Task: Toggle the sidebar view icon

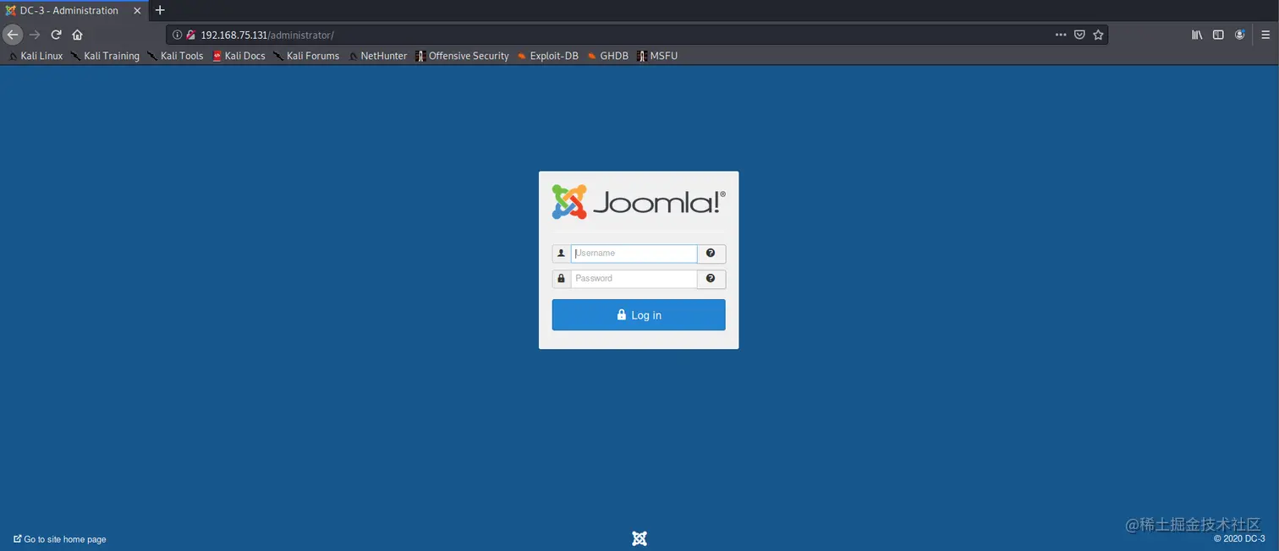Action: [x=1218, y=35]
